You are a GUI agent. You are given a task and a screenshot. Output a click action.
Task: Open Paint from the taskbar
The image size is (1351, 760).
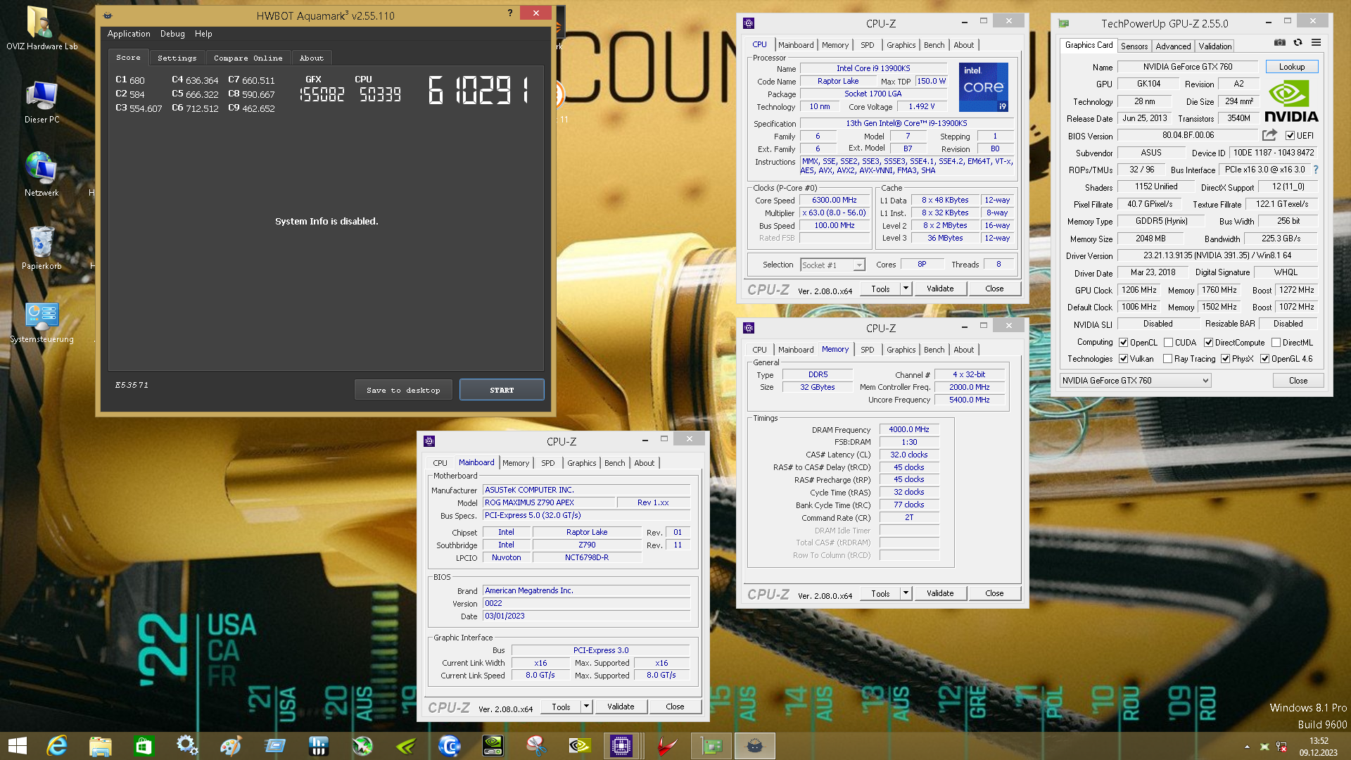231,746
